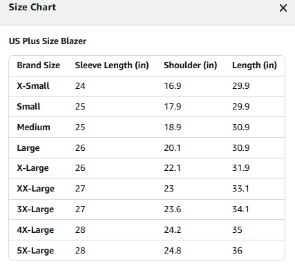Screen dimensions: 295x268
Task: Select the 3X-Large row label
Action: coord(35,209)
